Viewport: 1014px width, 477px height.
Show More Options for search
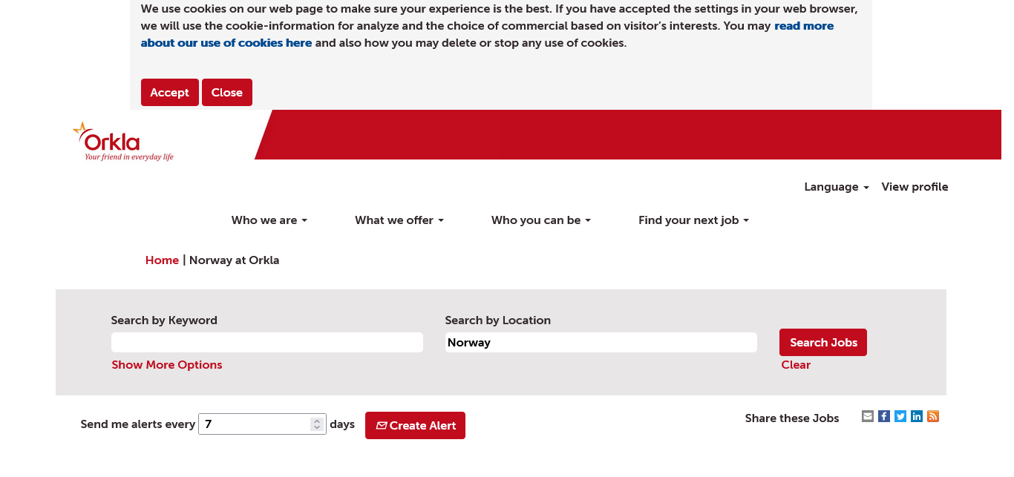167,365
